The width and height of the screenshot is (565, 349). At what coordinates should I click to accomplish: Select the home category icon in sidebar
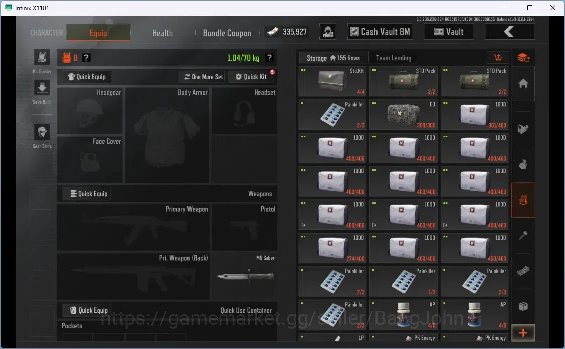523,84
